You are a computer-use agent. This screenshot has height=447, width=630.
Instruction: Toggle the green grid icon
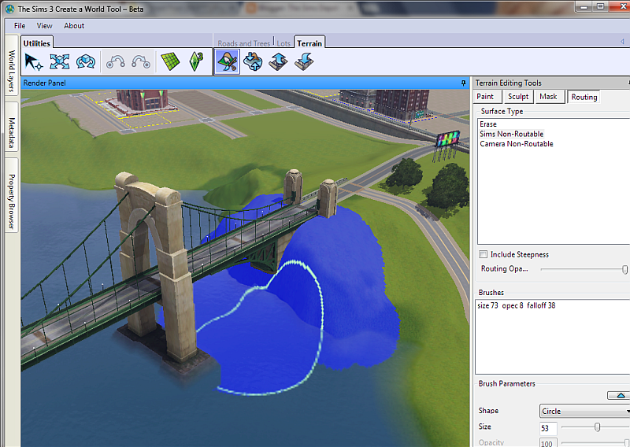coord(170,61)
